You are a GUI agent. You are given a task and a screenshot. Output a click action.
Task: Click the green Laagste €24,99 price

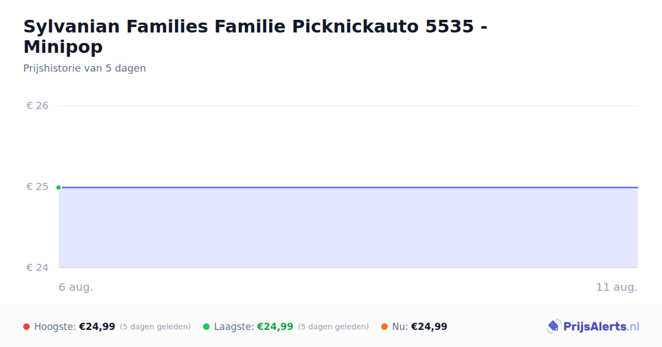tap(275, 327)
